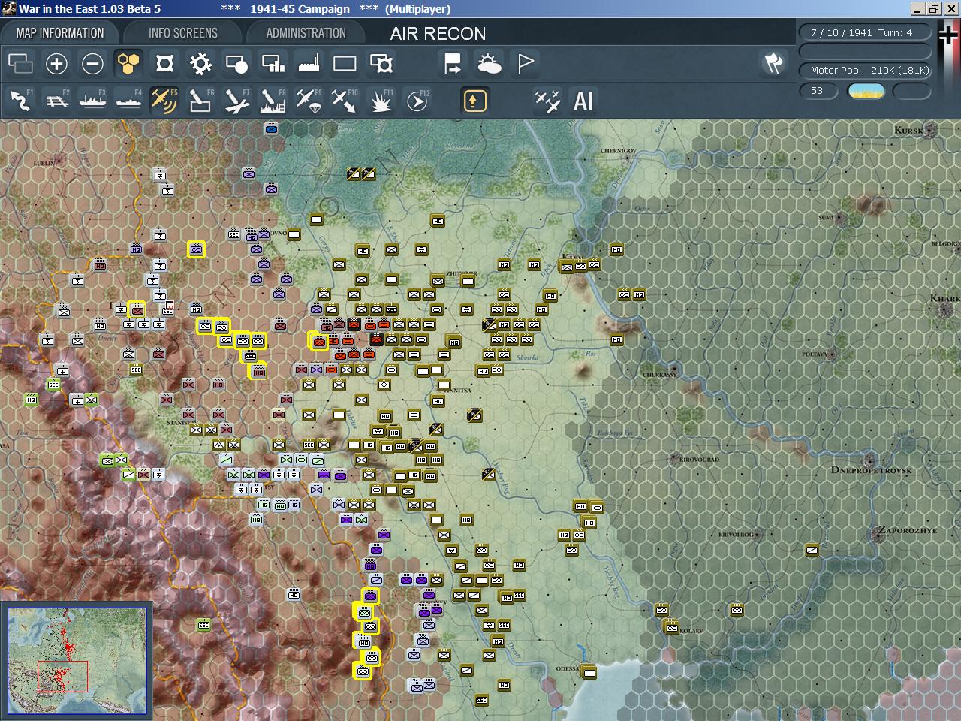961x721 pixels.
Task: Click the value 53 indicator
Action: coord(817,91)
